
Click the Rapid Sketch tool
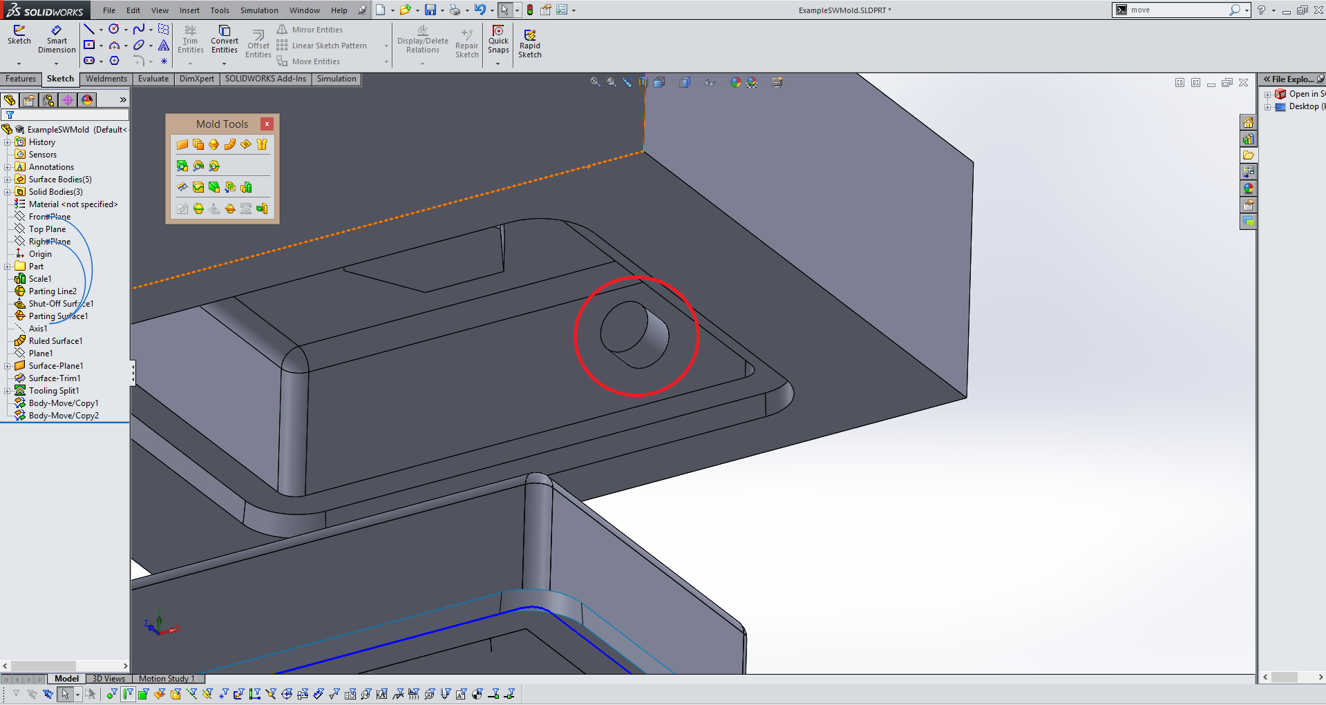pyautogui.click(x=530, y=44)
